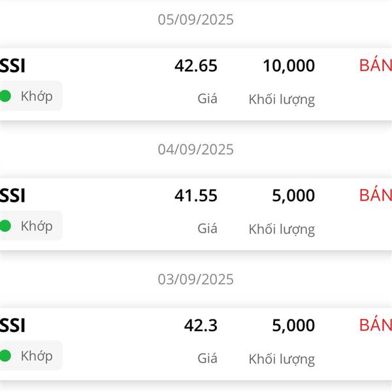Tap the BÁN label on the 10,000 volume order

click(x=376, y=65)
